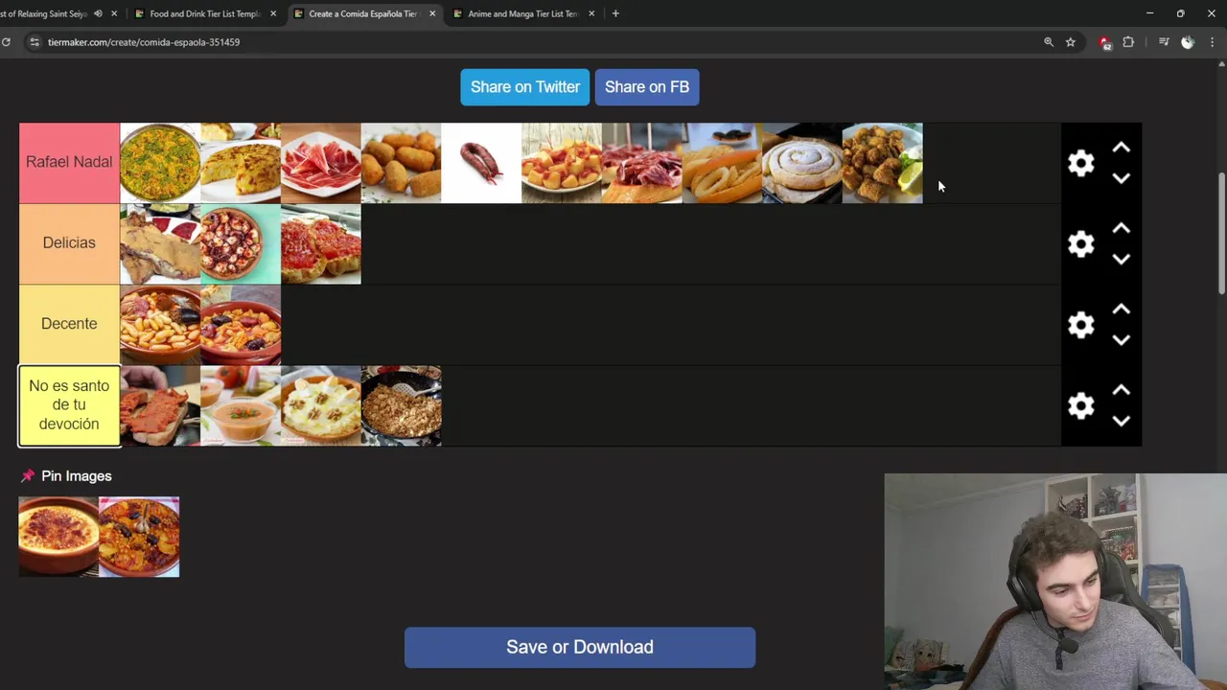Select calamari sandwich image in top tier
Viewport: 1227px width, 690px height.
pyautogui.click(x=722, y=163)
